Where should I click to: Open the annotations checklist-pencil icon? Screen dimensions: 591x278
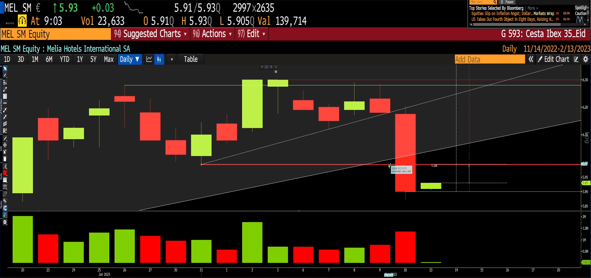(x=576, y=59)
